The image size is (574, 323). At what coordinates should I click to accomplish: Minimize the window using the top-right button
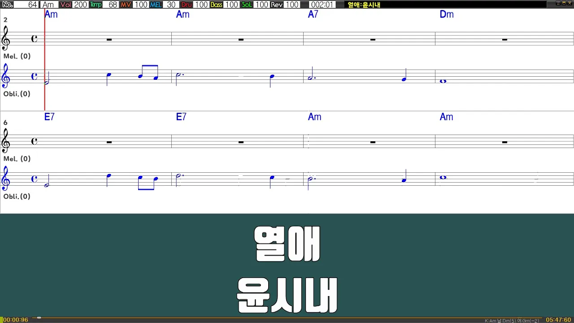558,3
